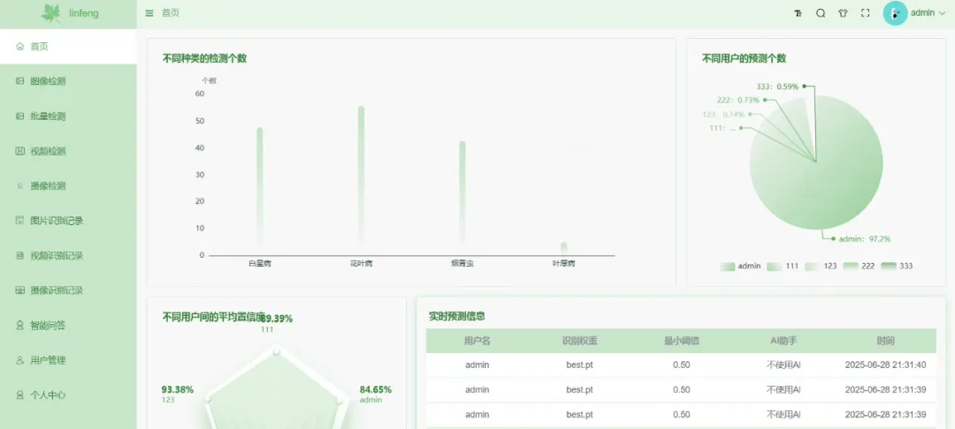Click the 222: 0.73% pie label

(x=738, y=100)
